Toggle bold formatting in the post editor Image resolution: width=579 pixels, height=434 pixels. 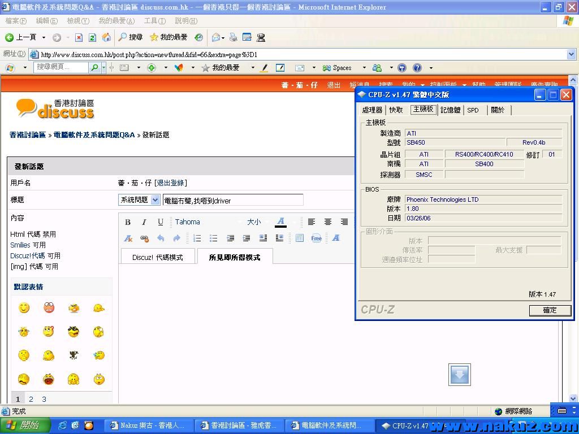(128, 222)
